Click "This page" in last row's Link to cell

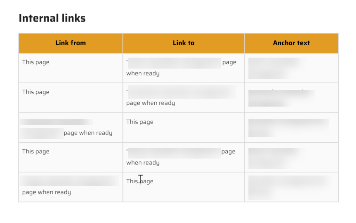(140, 181)
